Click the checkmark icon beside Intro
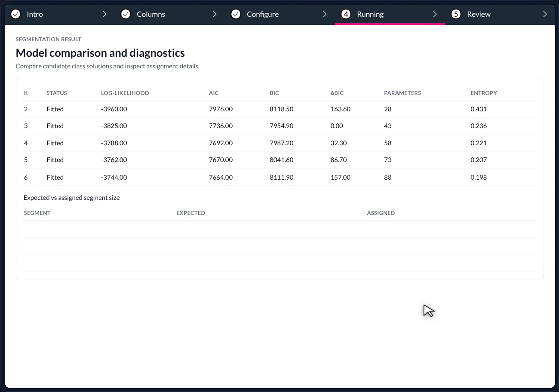559x392 pixels. (x=15, y=14)
